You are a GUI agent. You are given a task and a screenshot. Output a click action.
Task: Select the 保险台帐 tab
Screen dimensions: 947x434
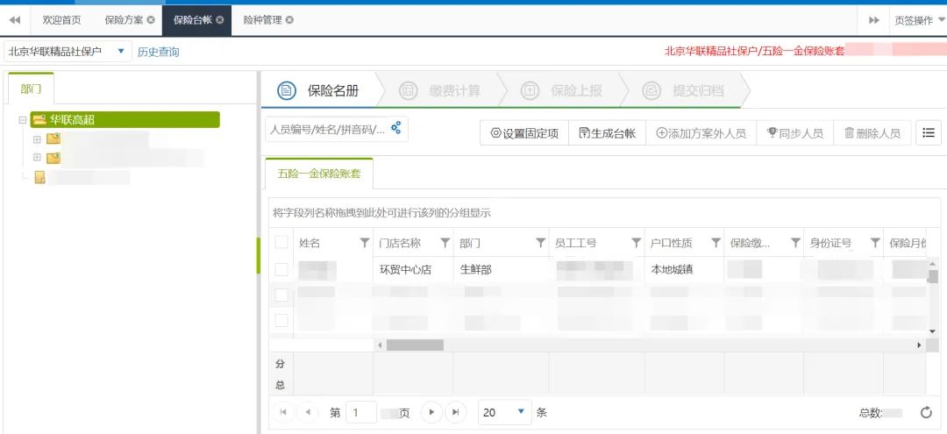pos(193,20)
